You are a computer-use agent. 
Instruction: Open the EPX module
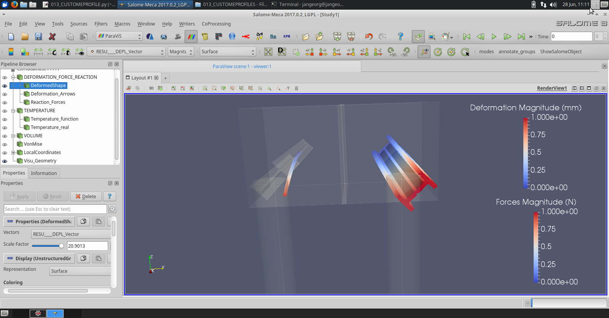pyautogui.click(x=287, y=37)
